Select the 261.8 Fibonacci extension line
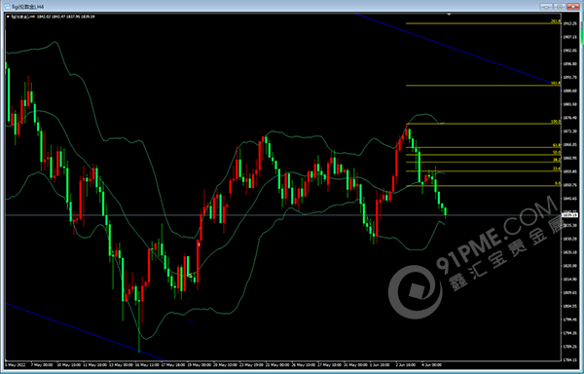This screenshot has width=584, height=374. coord(483,23)
